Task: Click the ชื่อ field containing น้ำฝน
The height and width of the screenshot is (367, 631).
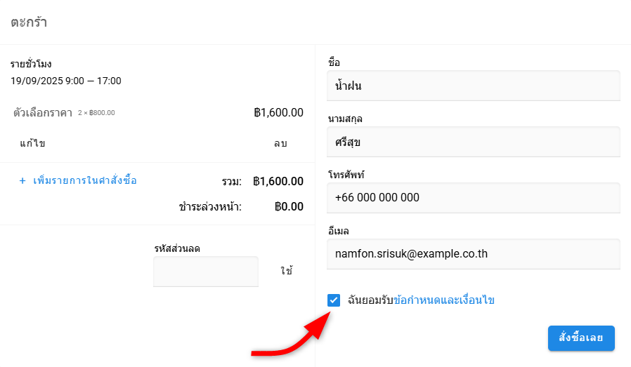Action: click(x=474, y=86)
